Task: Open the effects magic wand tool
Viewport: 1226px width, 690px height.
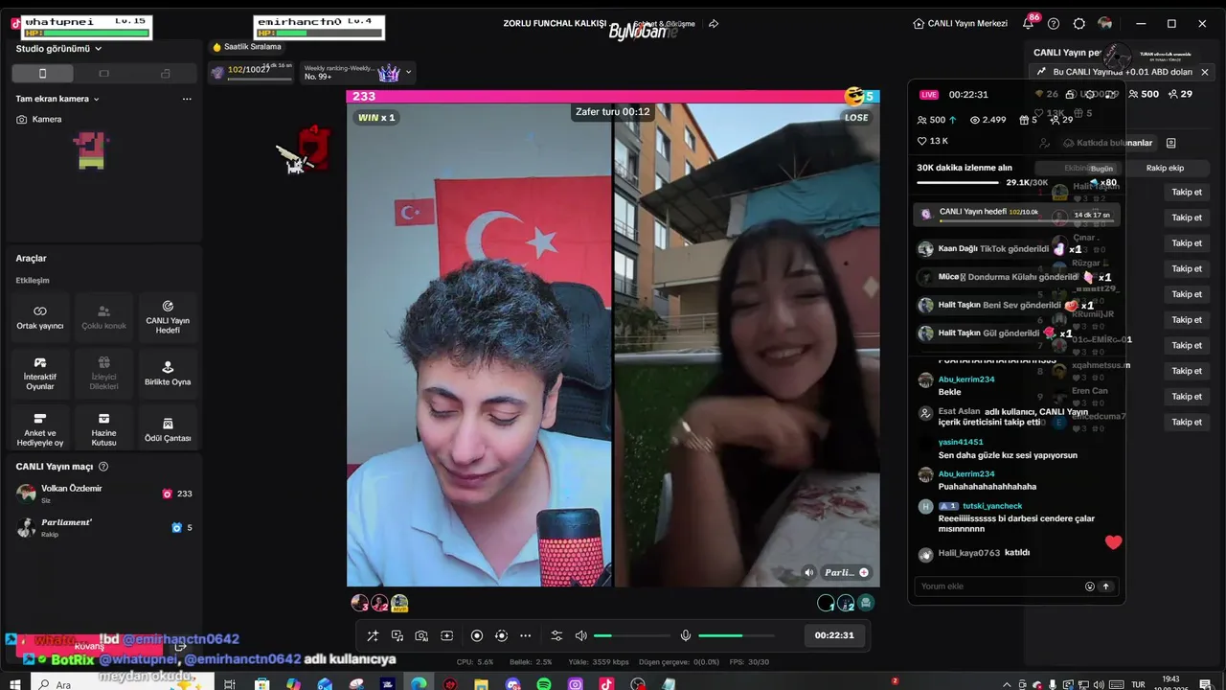Action: 373,635
